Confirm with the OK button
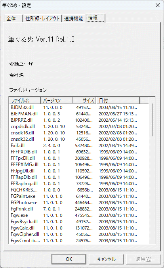This screenshot has height=268, width=164. [69, 259]
